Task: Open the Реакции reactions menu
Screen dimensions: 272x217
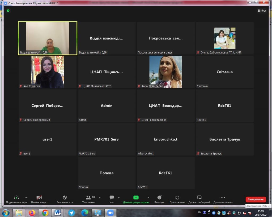Action: click(x=159, y=198)
